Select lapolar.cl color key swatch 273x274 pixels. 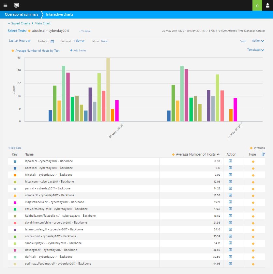pos(15,162)
